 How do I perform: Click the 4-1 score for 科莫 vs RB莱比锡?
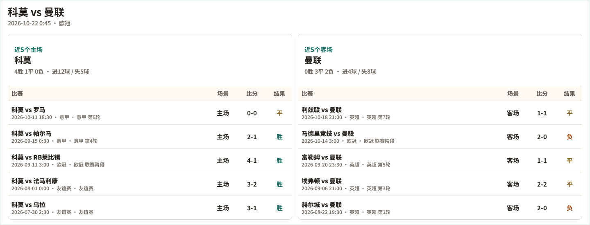252,160
